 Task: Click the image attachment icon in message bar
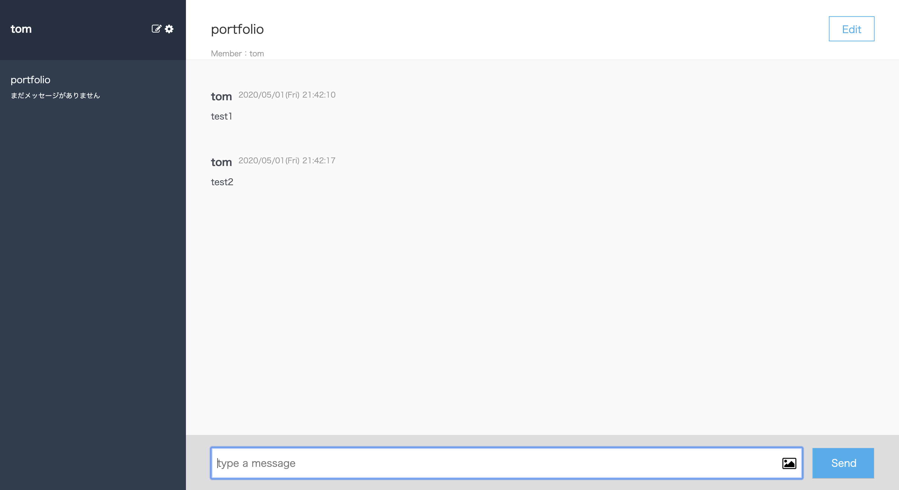coord(789,463)
